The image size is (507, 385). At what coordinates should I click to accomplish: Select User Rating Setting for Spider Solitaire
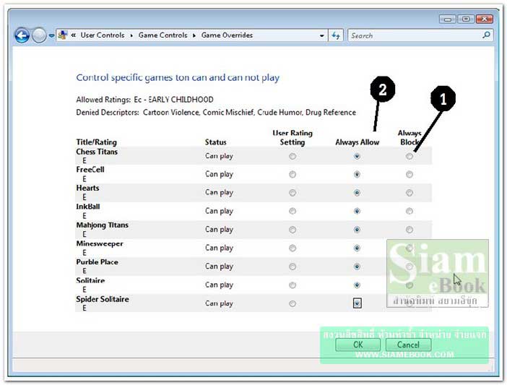(x=292, y=304)
